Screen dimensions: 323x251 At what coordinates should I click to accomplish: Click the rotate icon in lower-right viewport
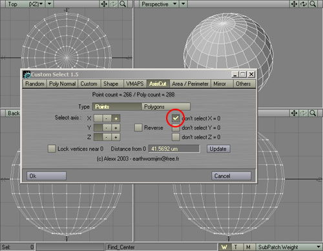click(304, 113)
